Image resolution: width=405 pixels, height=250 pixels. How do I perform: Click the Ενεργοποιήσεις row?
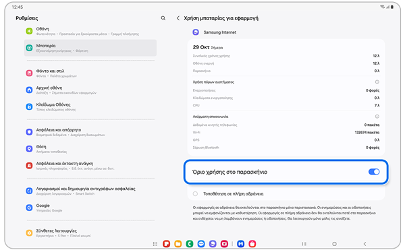click(286, 90)
